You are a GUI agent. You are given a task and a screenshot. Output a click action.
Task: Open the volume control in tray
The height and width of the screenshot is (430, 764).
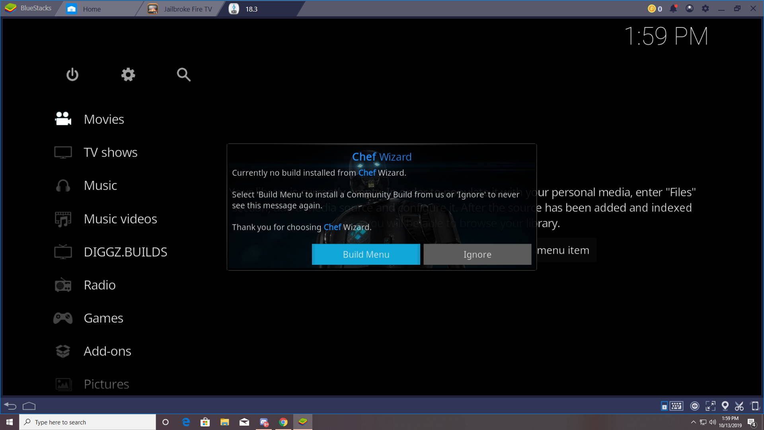712,422
